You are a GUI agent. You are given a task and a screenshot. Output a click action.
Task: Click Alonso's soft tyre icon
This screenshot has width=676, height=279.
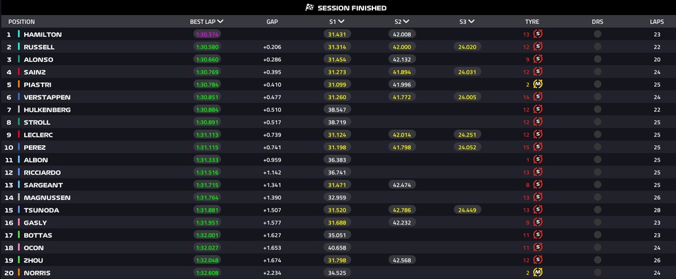coord(538,59)
